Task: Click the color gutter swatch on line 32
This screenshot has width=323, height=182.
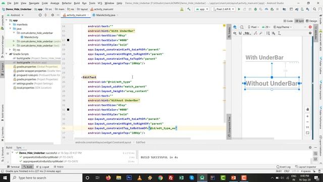Action: [68, 110]
